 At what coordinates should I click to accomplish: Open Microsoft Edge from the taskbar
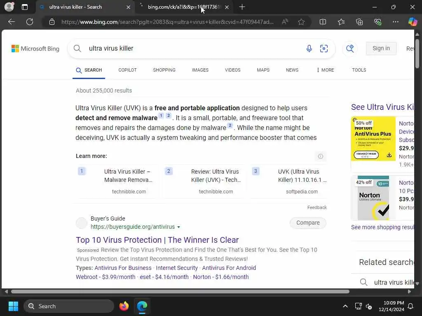142,306
